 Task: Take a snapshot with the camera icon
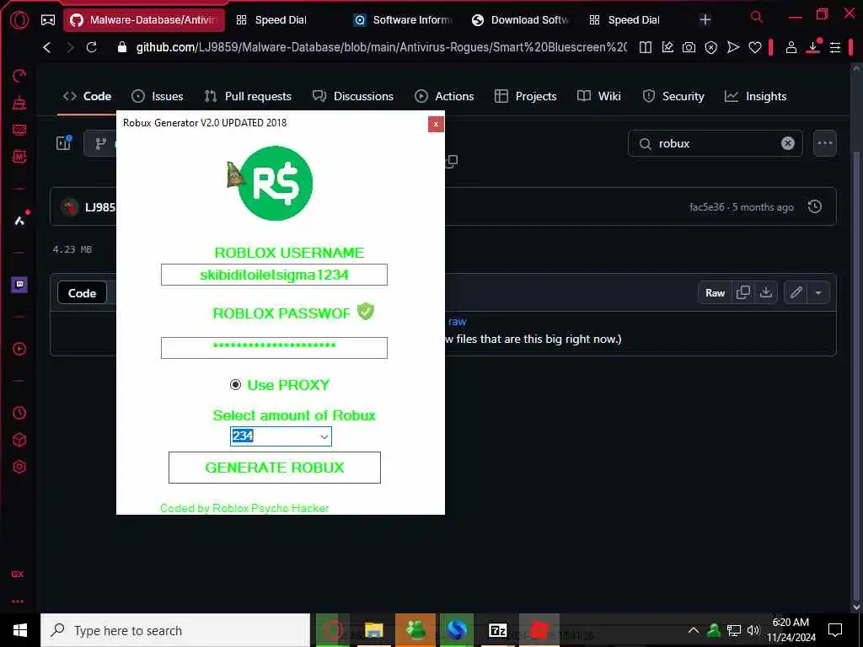click(689, 47)
